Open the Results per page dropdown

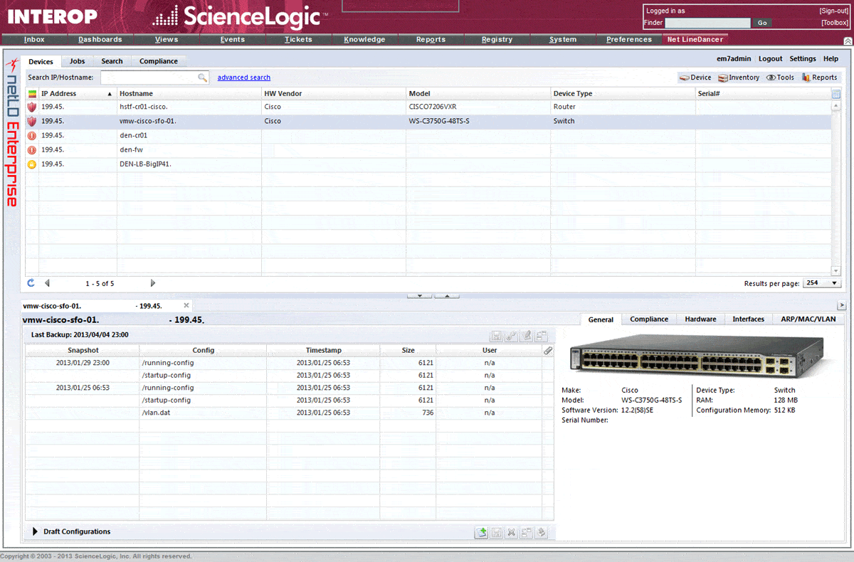pos(821,283)
